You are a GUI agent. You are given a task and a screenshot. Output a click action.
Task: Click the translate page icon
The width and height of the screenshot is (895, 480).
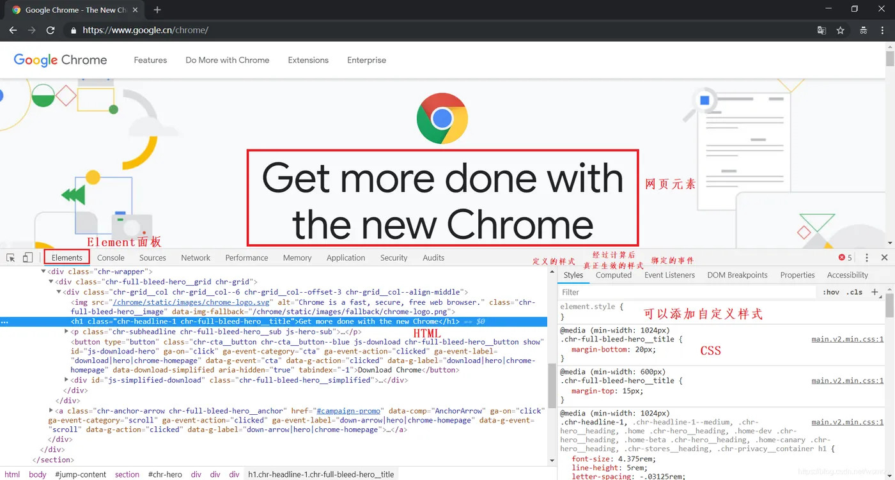pyautogui.click(x=821, y=30)
